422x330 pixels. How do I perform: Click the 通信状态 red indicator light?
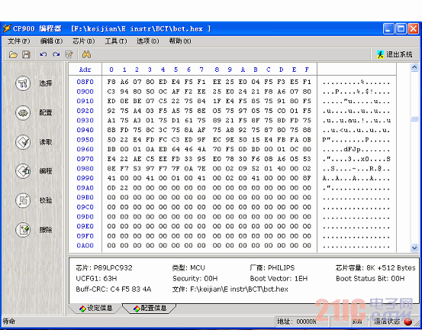[408, 321]
